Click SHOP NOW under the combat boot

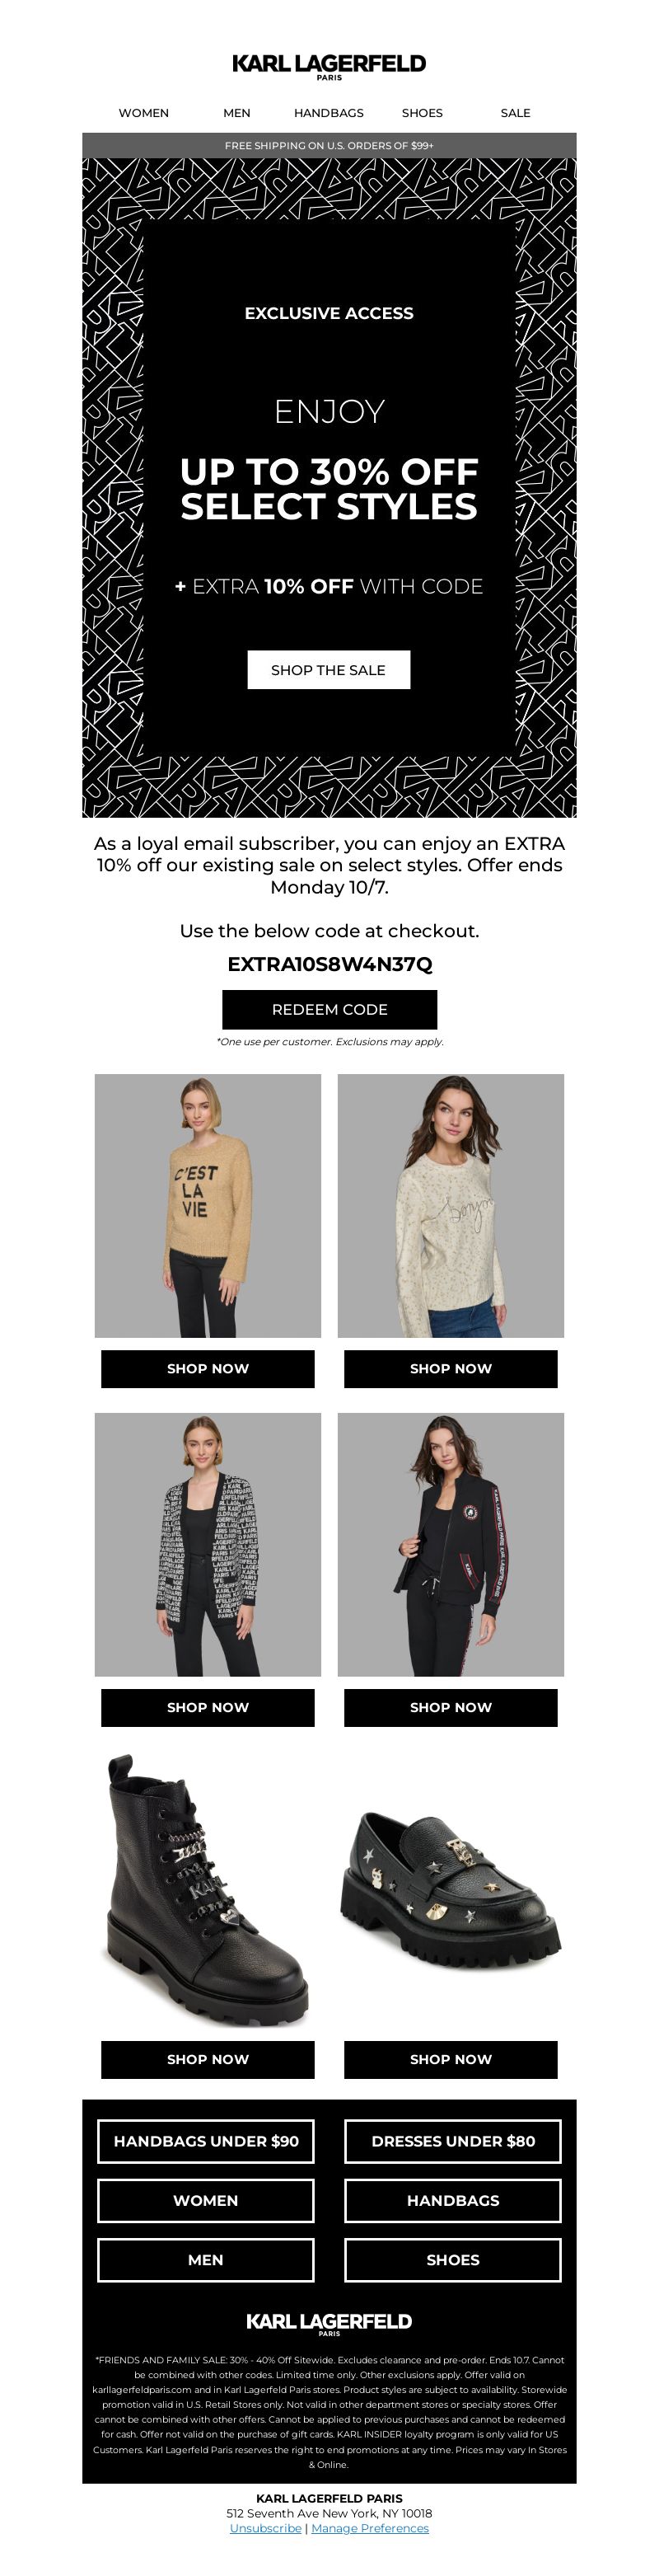click(208, 2059)
